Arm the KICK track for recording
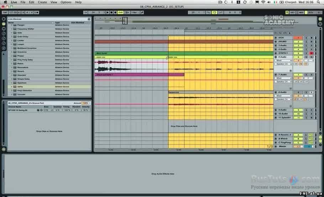 pyautogui.click(x=312, y=38)
